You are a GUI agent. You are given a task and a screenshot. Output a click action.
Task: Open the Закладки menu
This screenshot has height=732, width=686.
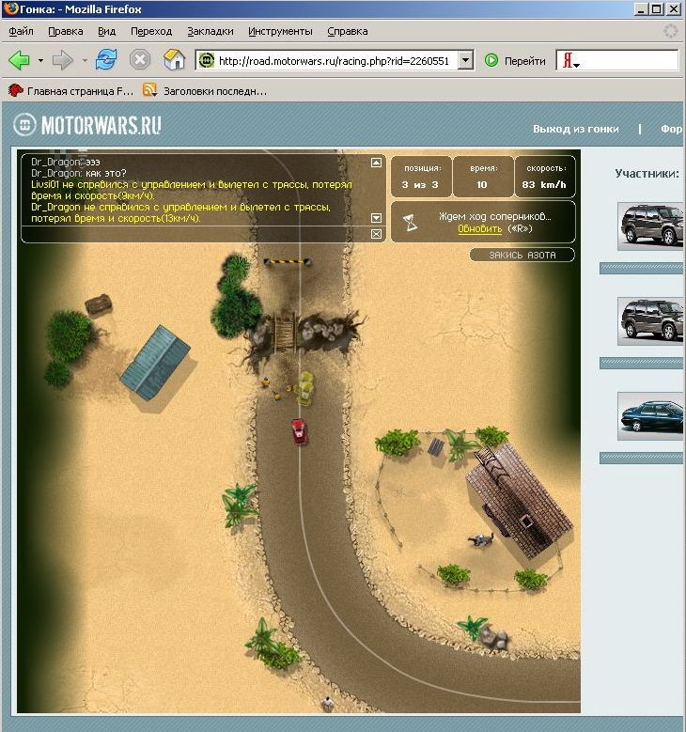tap(210, 31)
